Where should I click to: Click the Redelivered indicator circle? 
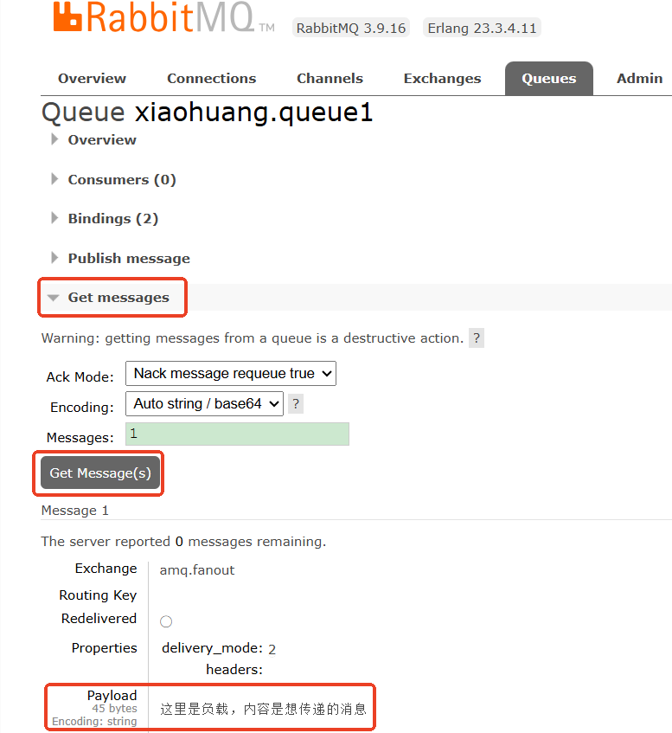[166, 621]
